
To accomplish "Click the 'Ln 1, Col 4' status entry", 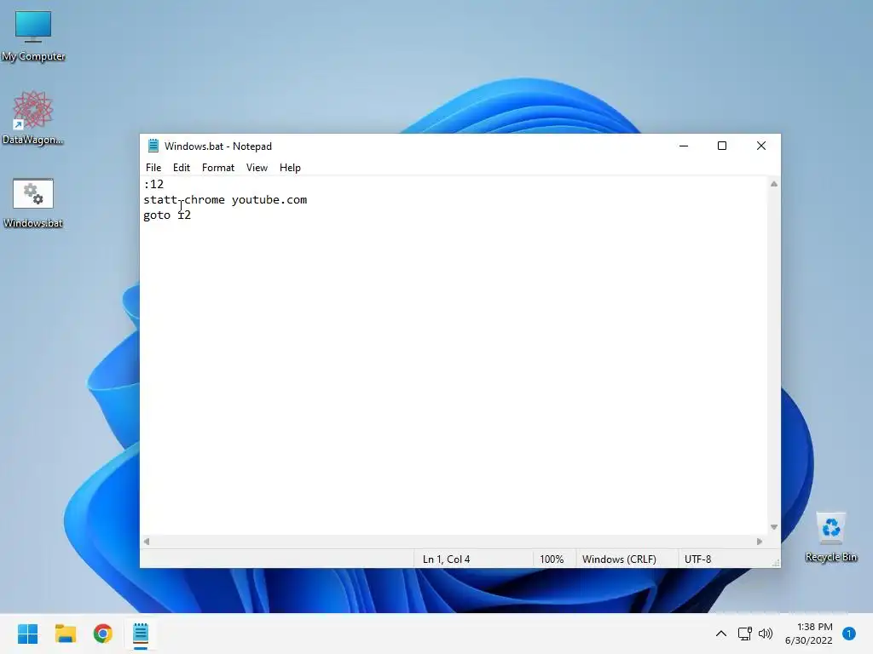I will 446,559.
